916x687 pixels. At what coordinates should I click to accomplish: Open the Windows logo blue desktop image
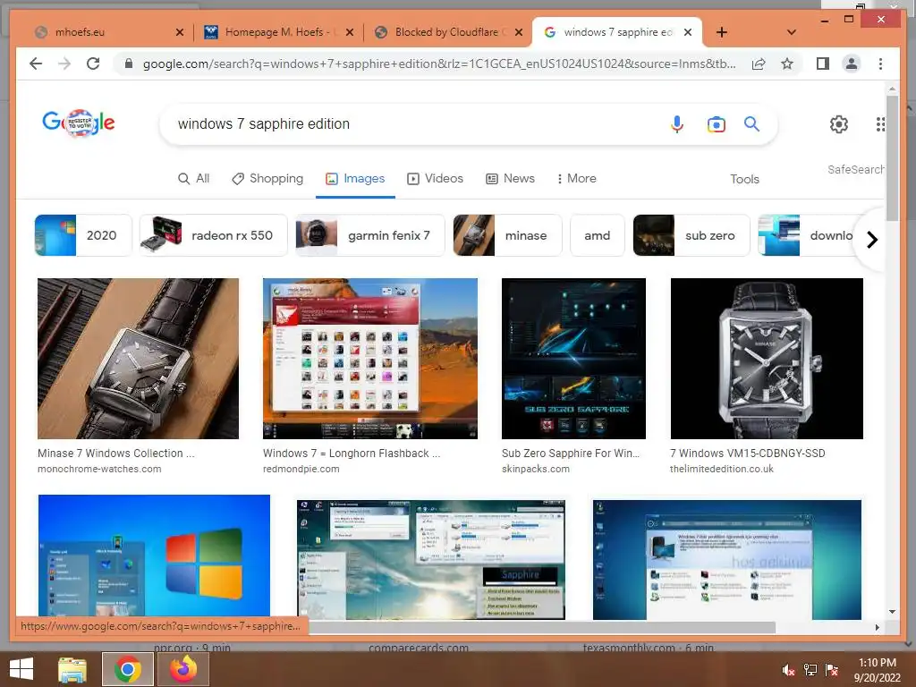pyautogui.click(x=154, y=556)
